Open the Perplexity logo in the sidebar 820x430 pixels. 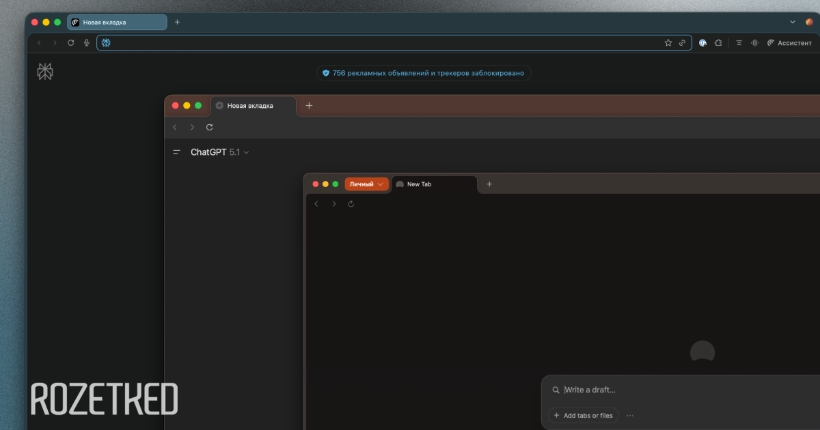click(x=45, y=72)
